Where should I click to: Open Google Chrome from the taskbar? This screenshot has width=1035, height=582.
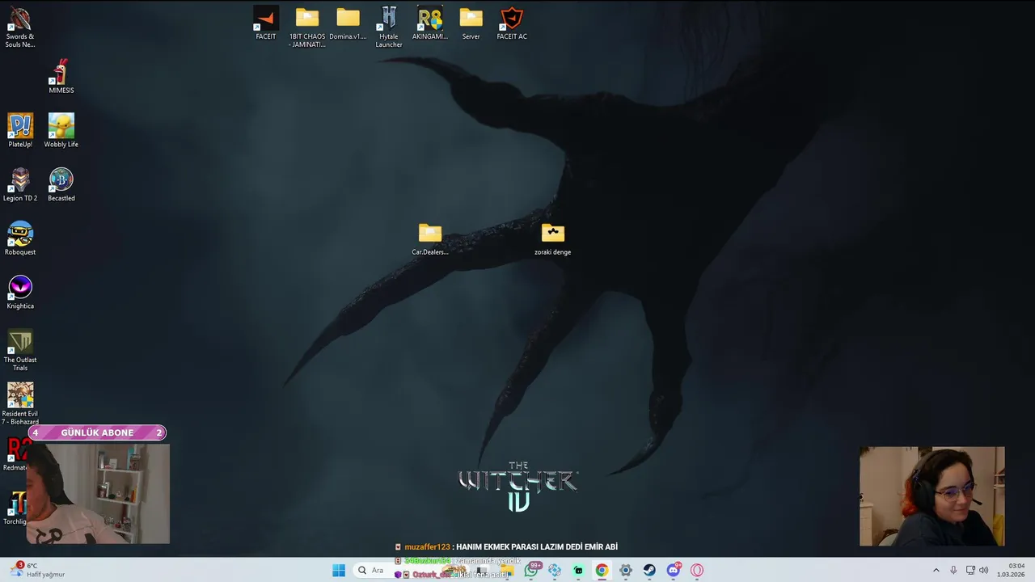[602, 571]
